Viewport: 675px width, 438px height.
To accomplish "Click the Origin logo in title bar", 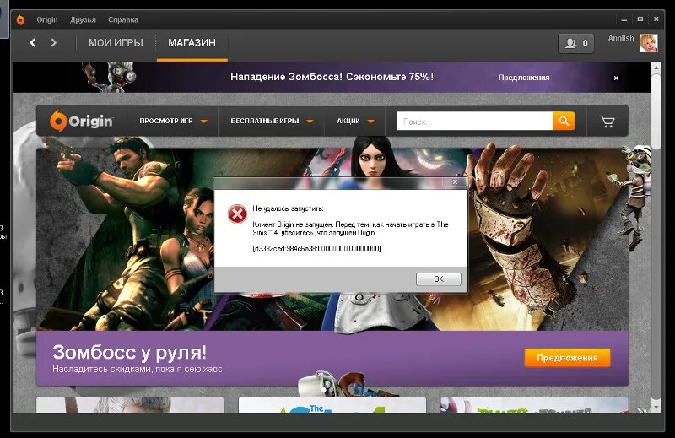I will click(20, 19).
